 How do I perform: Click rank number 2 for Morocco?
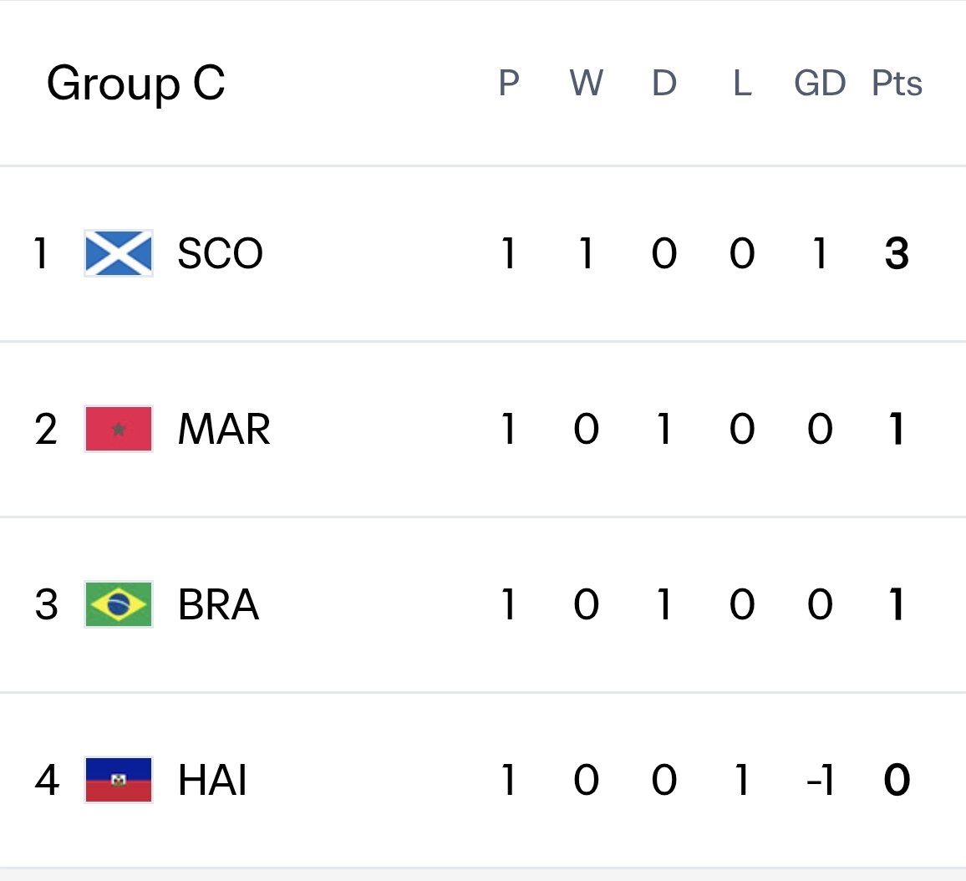point(46,429)
